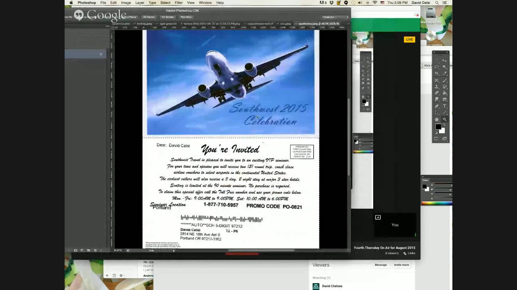
Task: Select the Eraser tool
Action: tap(437, 93)
